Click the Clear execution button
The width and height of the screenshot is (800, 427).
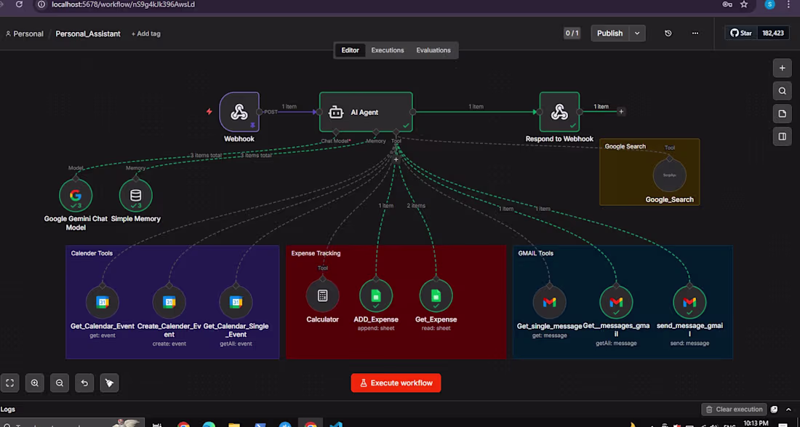point(735,409)
